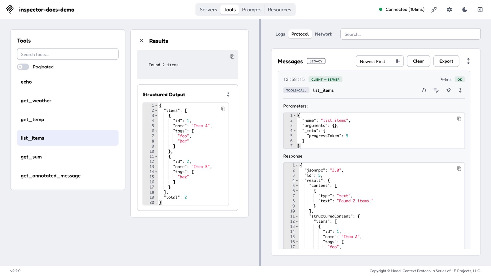Collapse the list_items message entry
Viewport: 491px width, 276px height.
460,90
